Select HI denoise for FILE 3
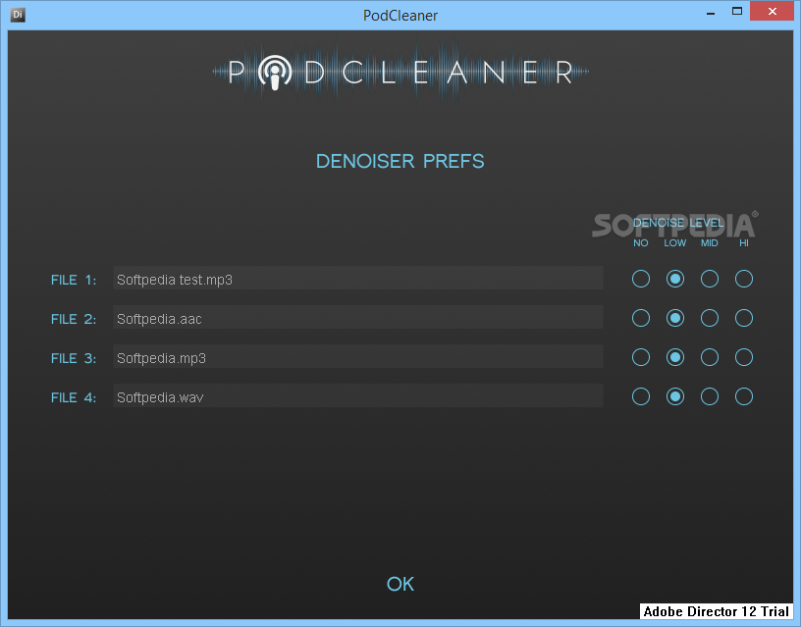801x627 pixels. pyautogui.click(x=744, y=357)
